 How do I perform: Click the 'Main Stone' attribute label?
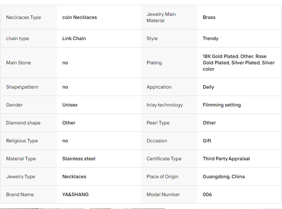(19, 63)
